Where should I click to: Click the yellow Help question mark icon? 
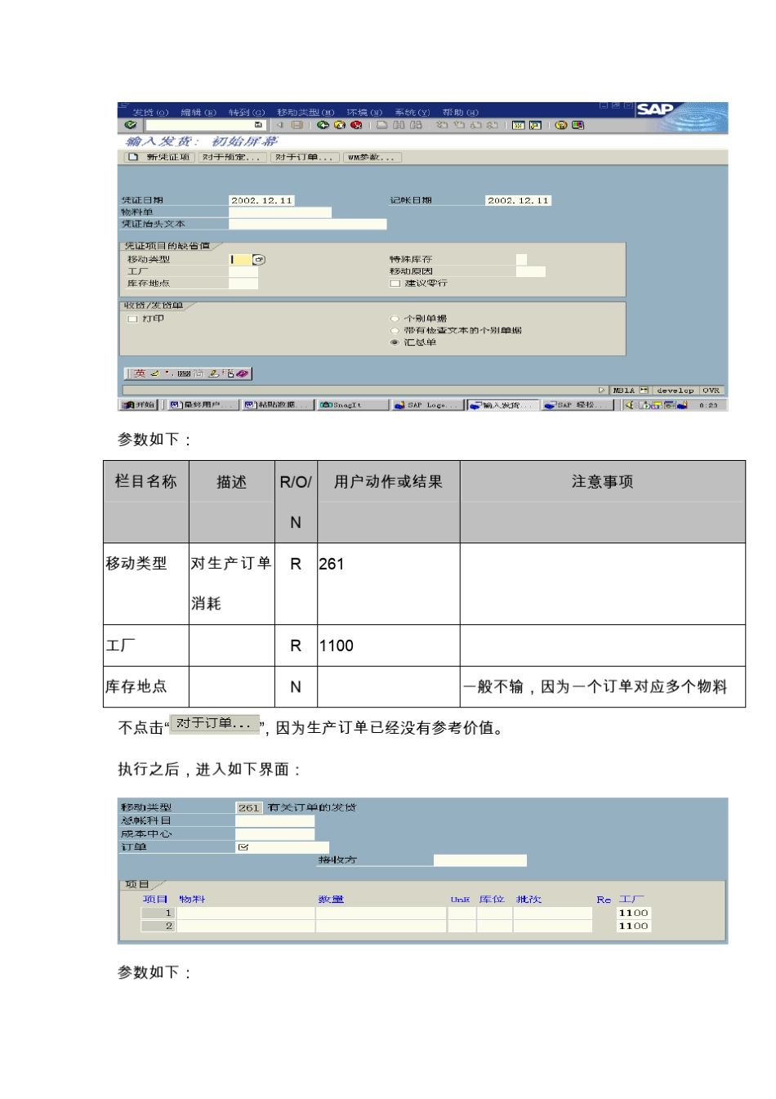tap(561, 125)
